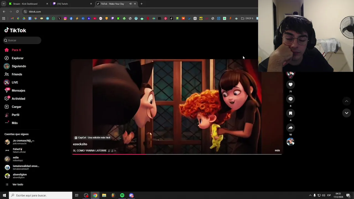Open the Pinterest bookmark

click(x=165, y=19)
